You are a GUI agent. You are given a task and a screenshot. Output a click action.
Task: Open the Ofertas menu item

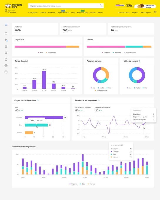pyautogui.click(x=43, y=12)
